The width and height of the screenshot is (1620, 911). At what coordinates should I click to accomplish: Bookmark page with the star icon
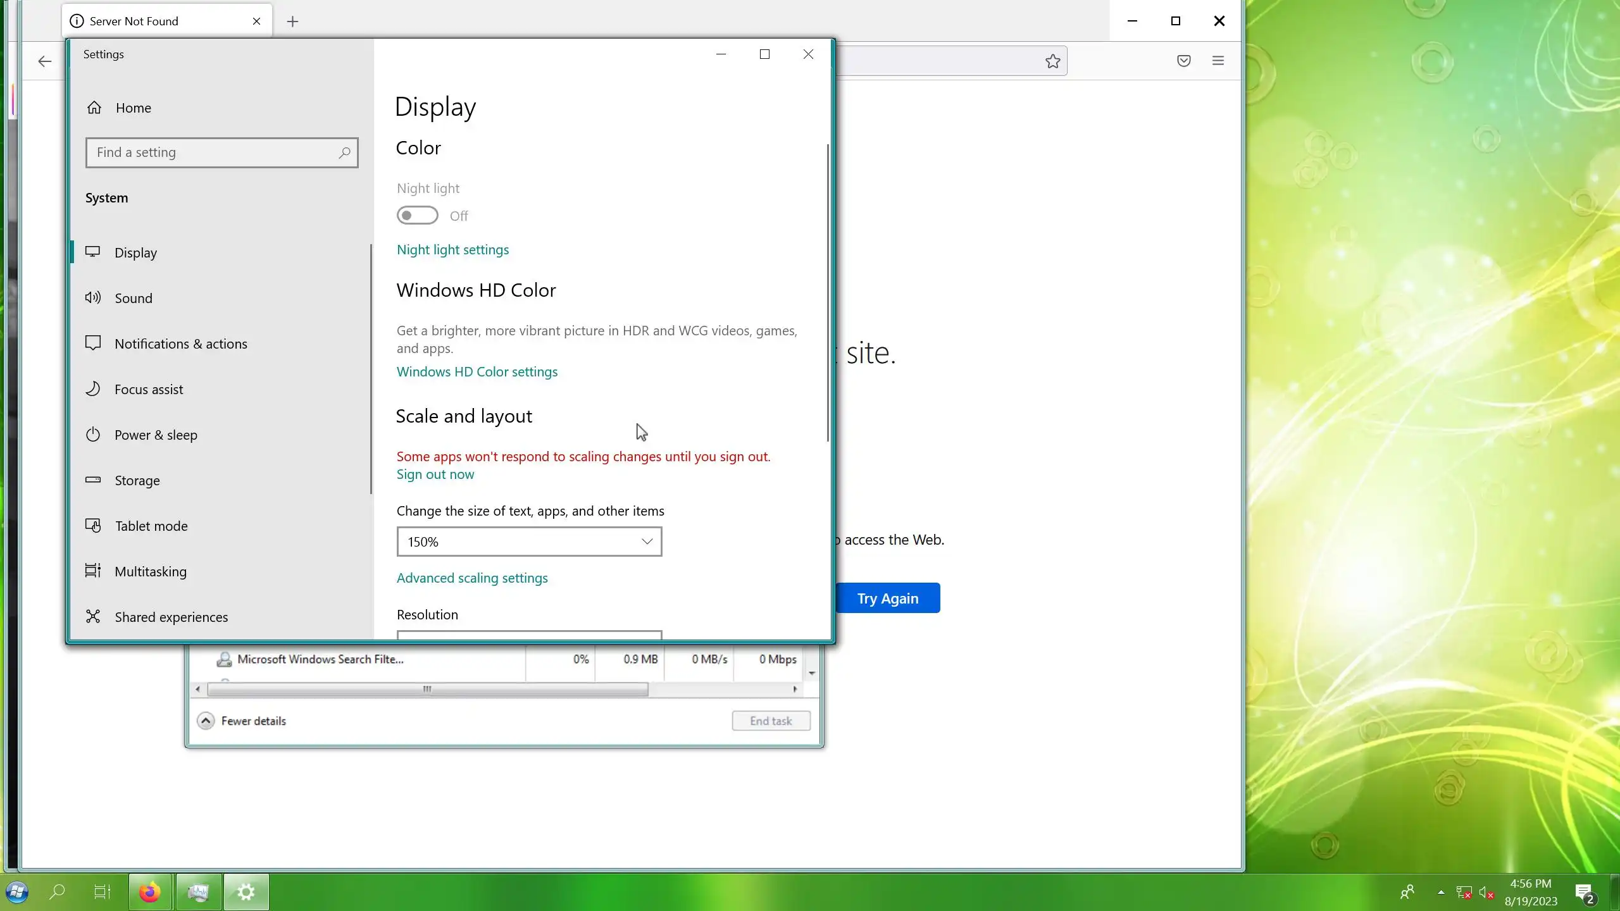(x=1052, y=61)
